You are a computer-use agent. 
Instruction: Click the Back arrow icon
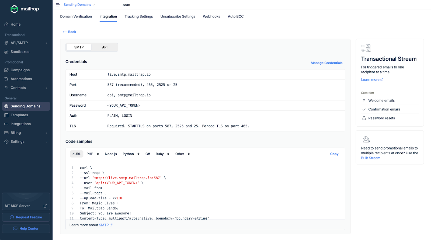(x=65, y=32)
